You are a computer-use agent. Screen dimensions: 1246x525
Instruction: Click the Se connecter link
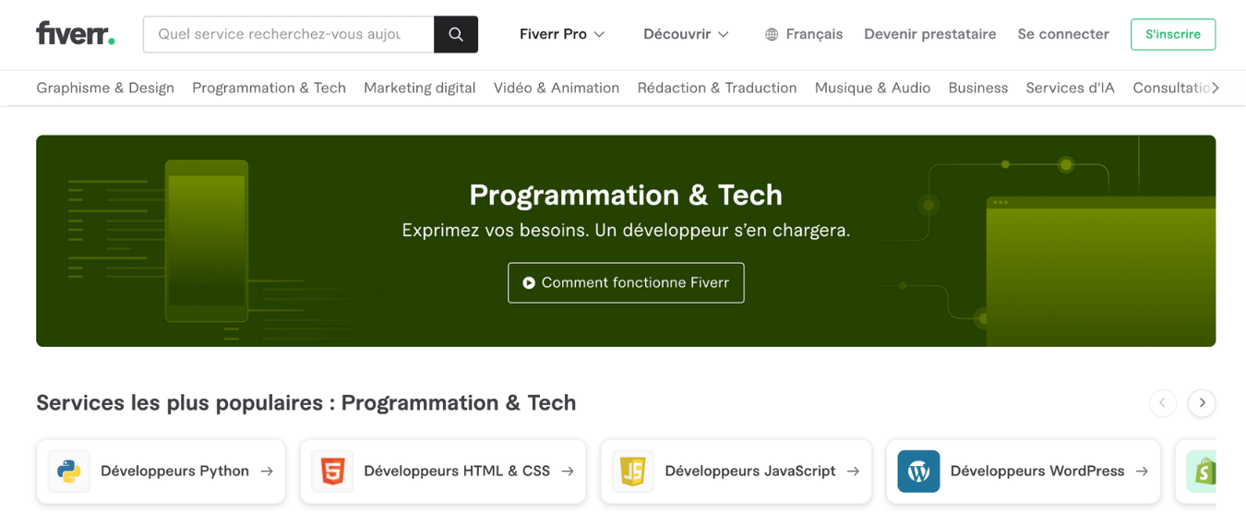coord(1063,34)
